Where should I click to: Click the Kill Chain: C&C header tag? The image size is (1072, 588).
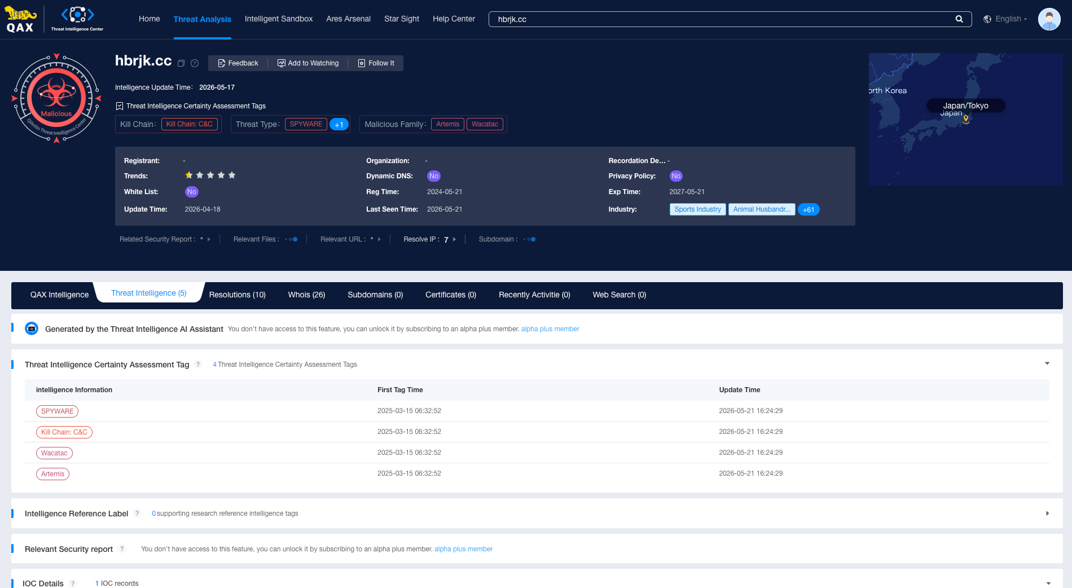[190, 124]
